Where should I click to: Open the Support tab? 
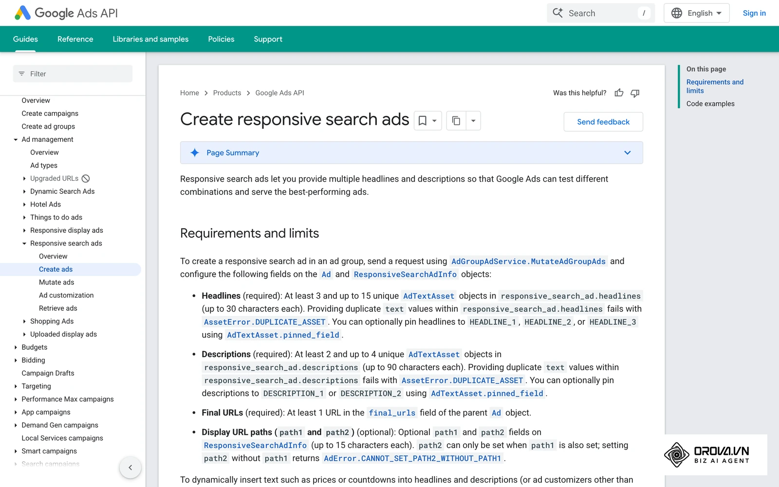pyautogui.click(x=268, y=39)
